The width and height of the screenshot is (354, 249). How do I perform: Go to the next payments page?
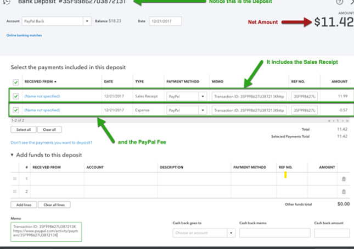pyautogui.click(x=342, y=121)
